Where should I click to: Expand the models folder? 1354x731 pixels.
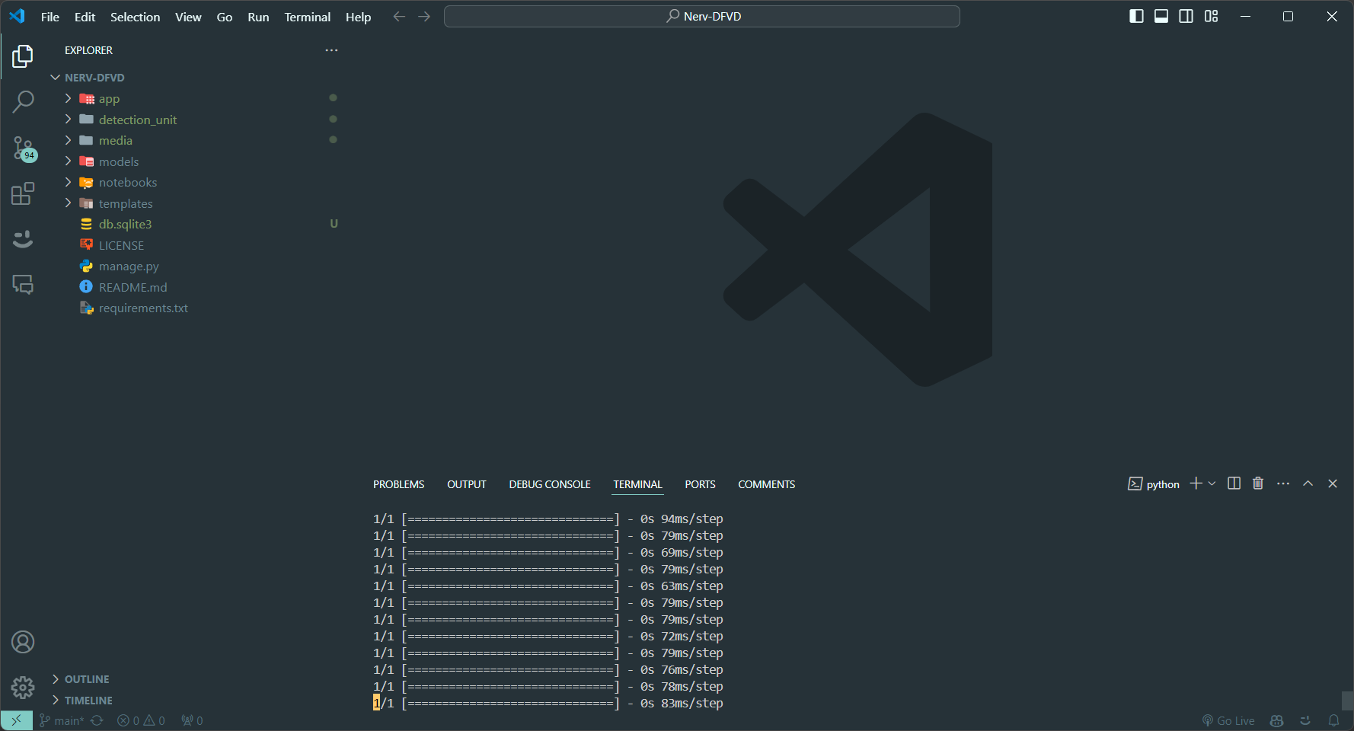pyautogui.click(x=68, y=161)
